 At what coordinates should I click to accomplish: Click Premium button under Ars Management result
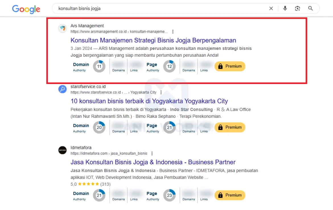(x=230, y=66)
